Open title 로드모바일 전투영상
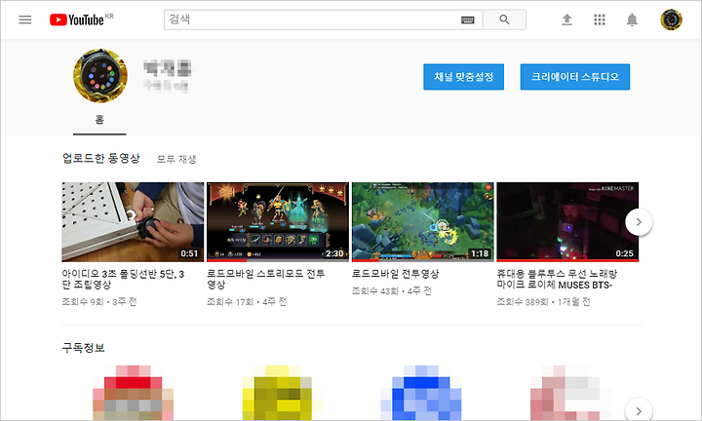Image resolution: width=702 pixels, height=421 pixels. pyautogui.click(x=395, y=274)
